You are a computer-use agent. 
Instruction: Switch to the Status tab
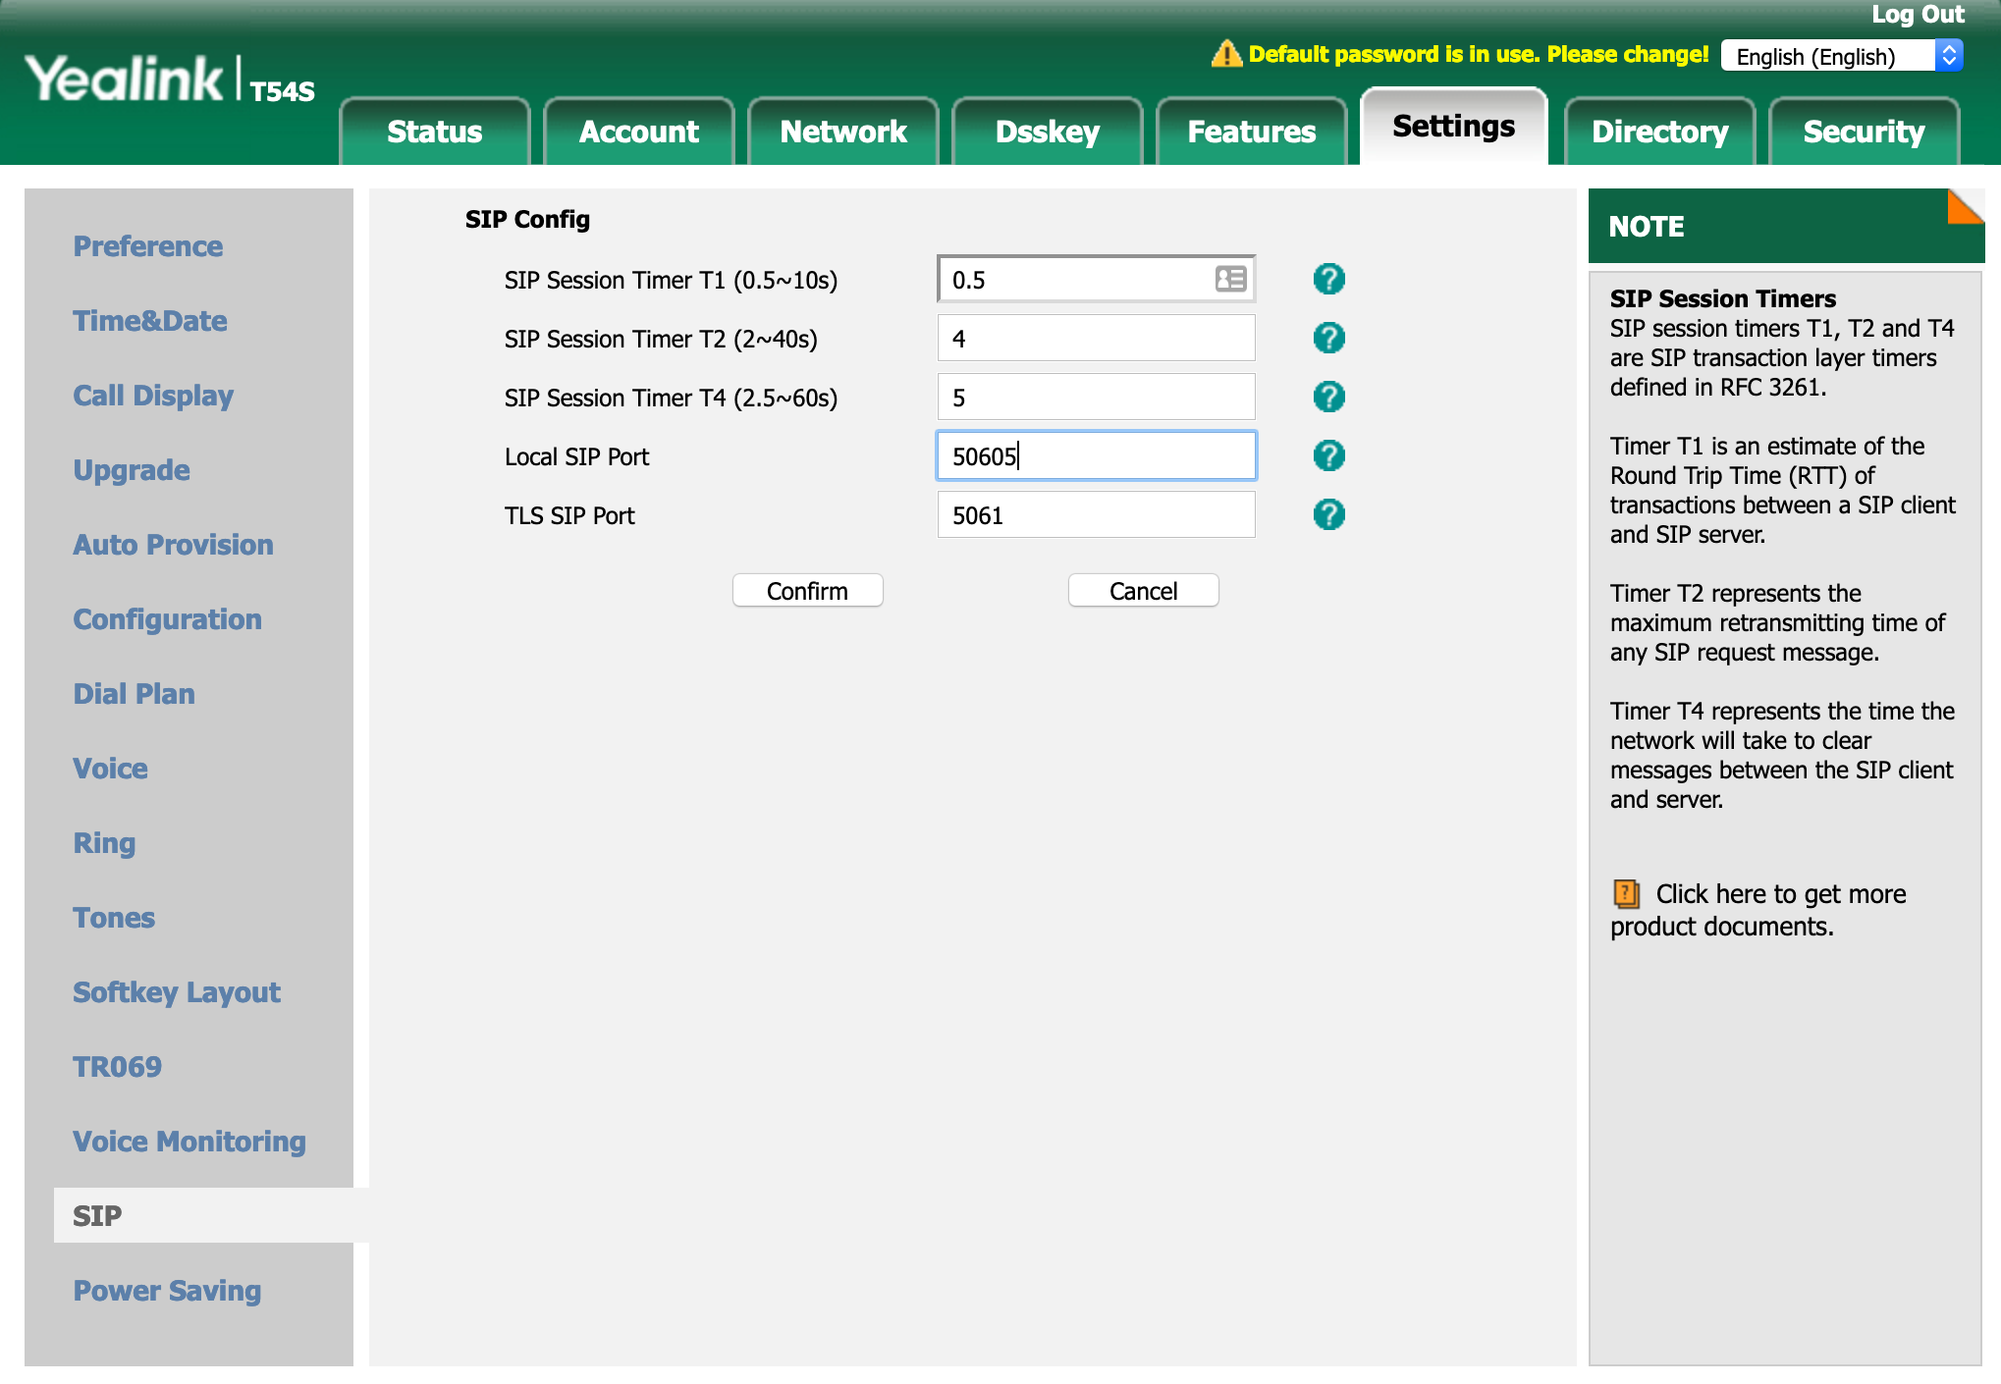tap(434, 132)
